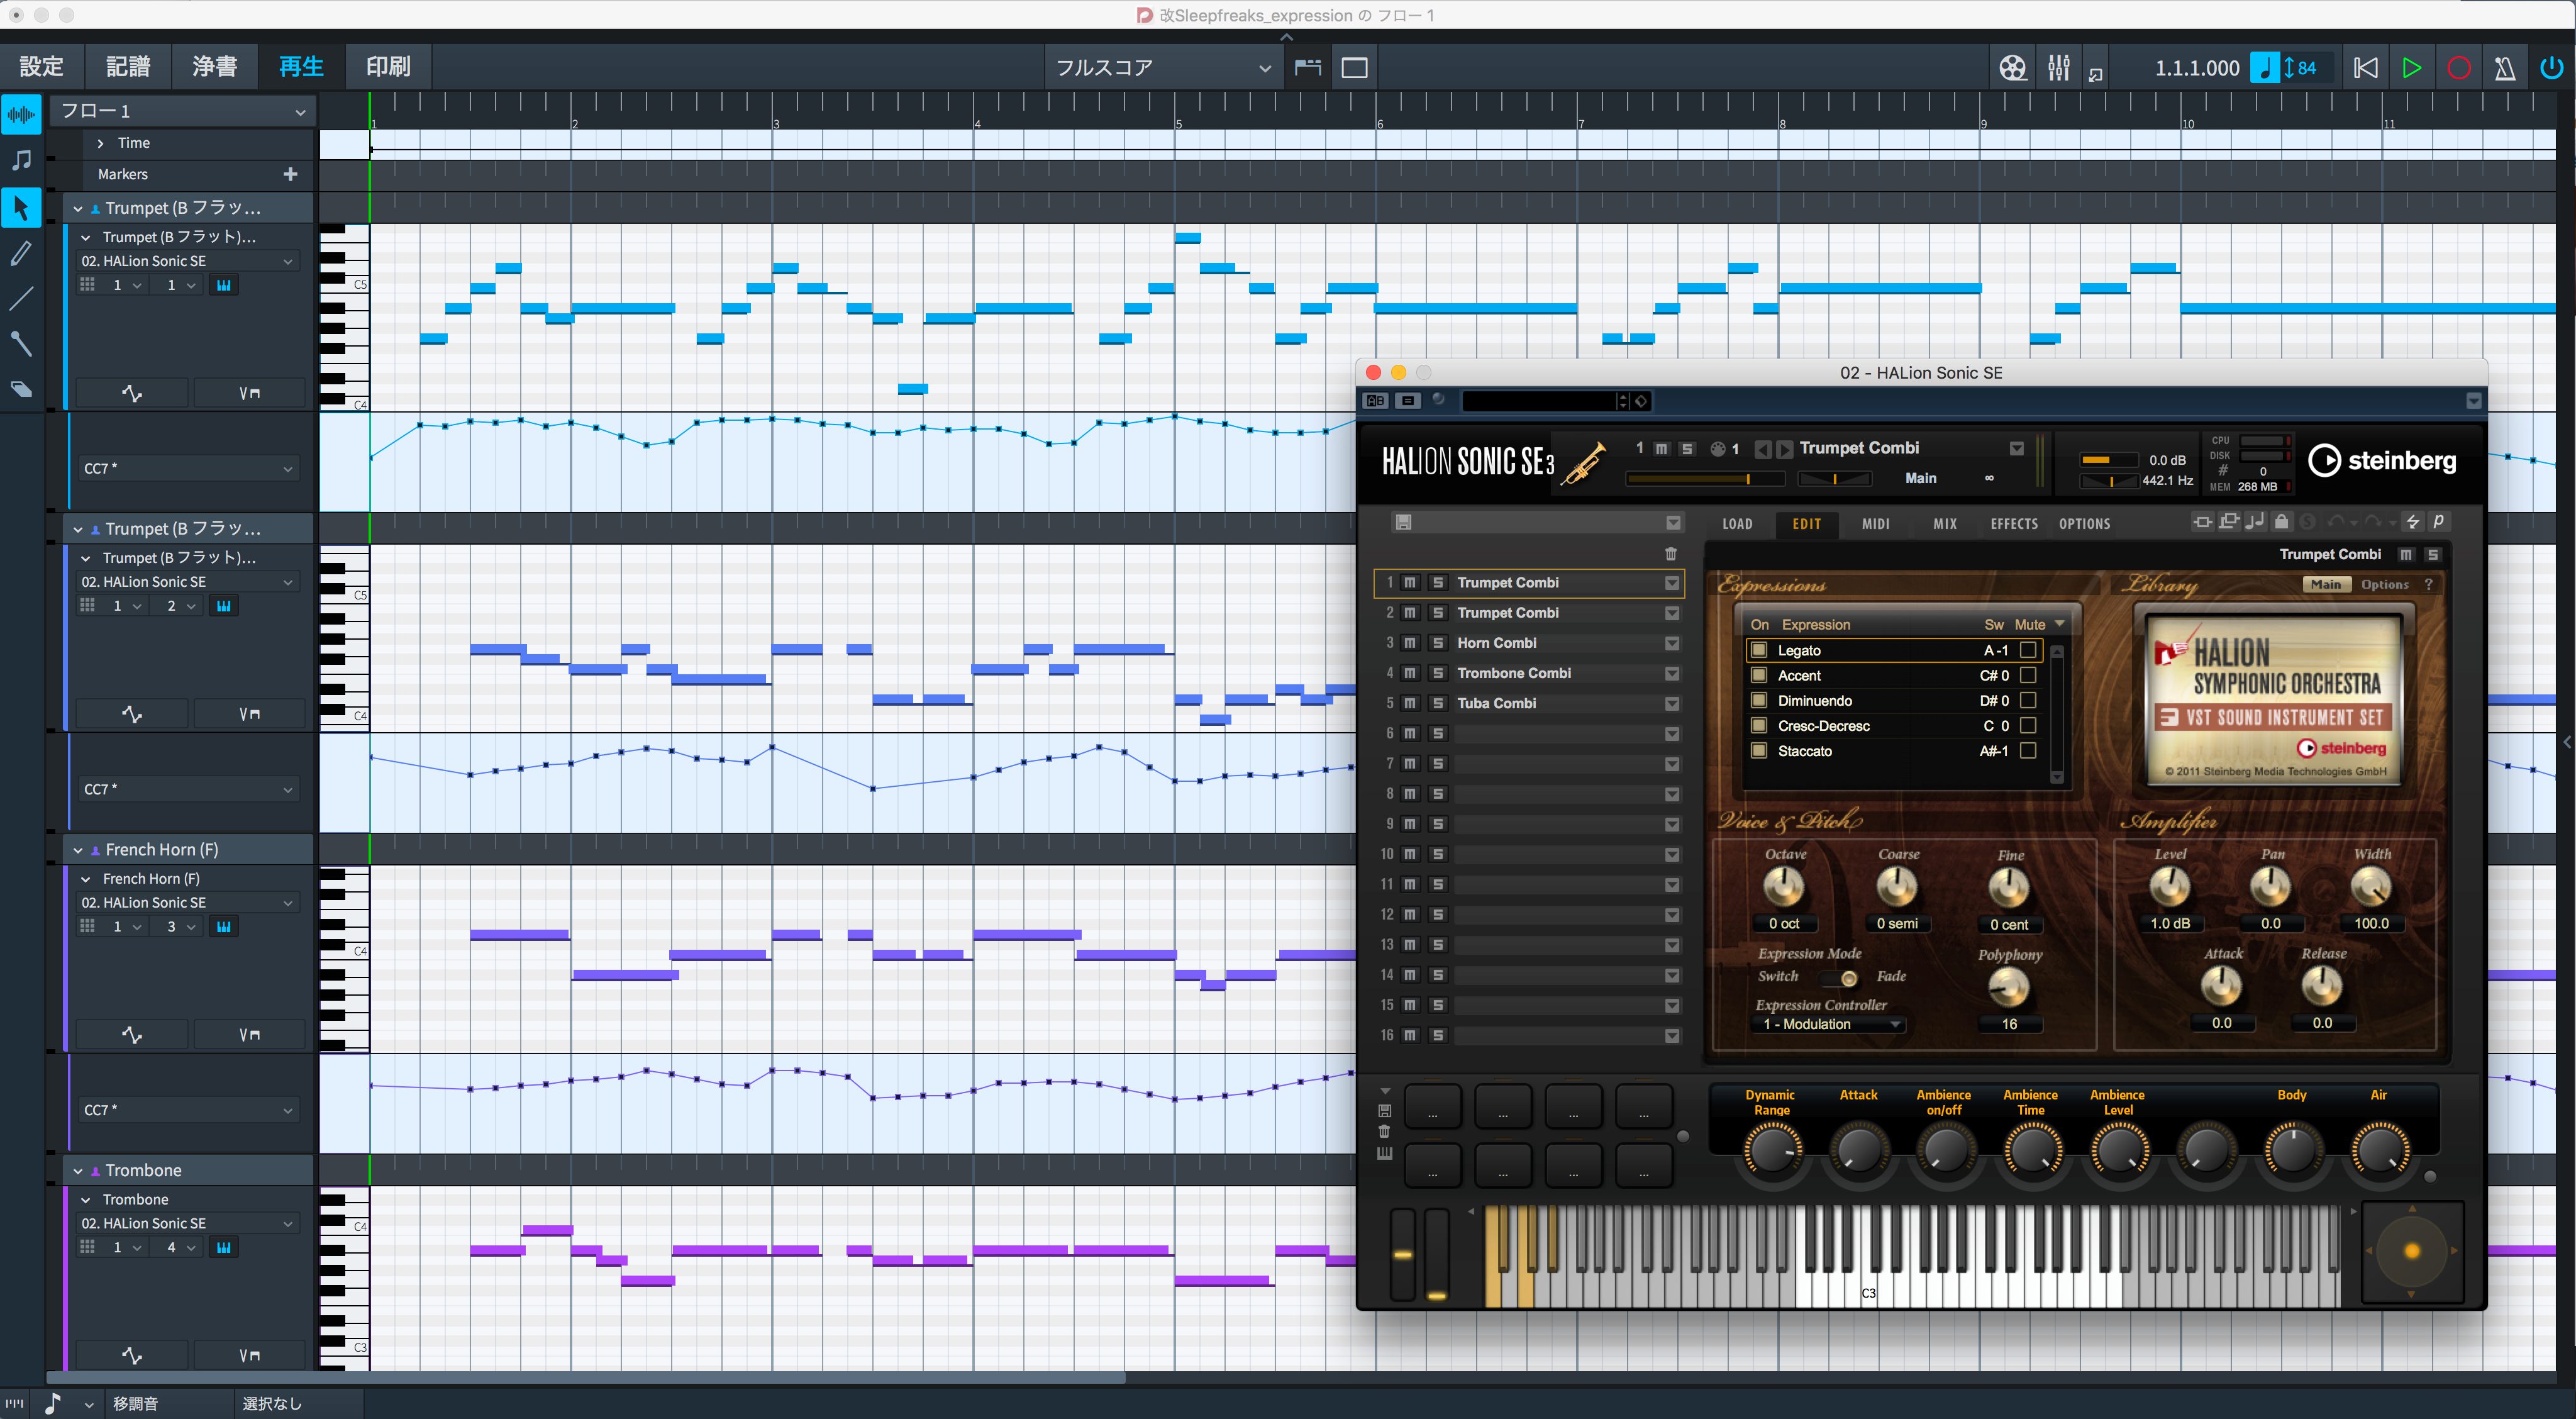This screenshot has height=1419, width=2576.
Task: Click the Options button in Library panel
Action: pyautogui.click(x=2384, y=585)
